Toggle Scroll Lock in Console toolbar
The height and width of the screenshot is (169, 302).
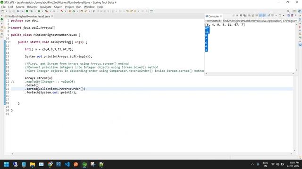click(253, 15)
